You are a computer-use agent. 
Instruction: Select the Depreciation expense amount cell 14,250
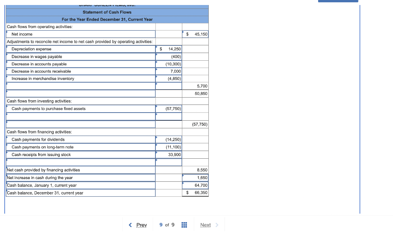(x=168, y=49)
